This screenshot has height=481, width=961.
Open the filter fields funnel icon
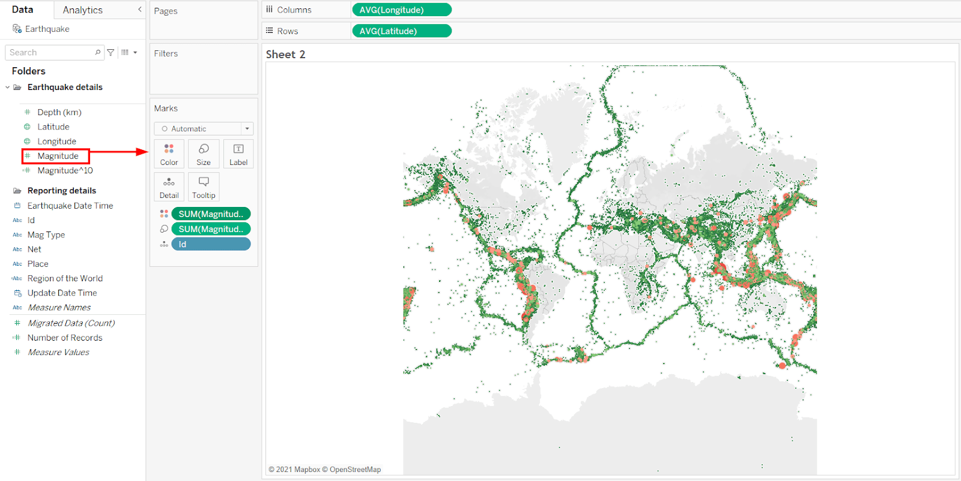pyautogui.click(x=111, y=52)
